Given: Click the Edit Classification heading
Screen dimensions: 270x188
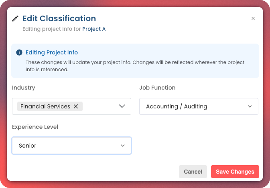Looking at the screenshot, I should point(59,18).
